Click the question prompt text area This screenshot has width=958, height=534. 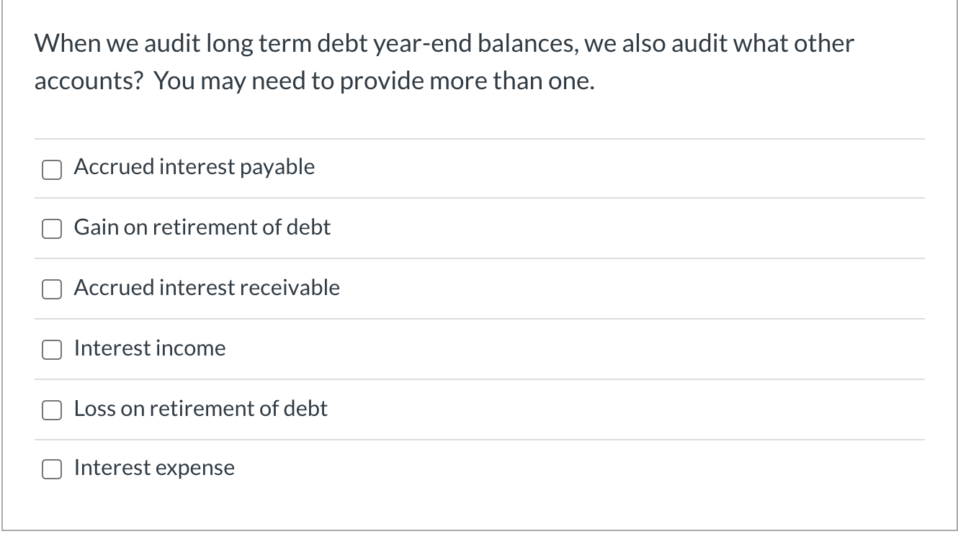[x=444, y=62]
